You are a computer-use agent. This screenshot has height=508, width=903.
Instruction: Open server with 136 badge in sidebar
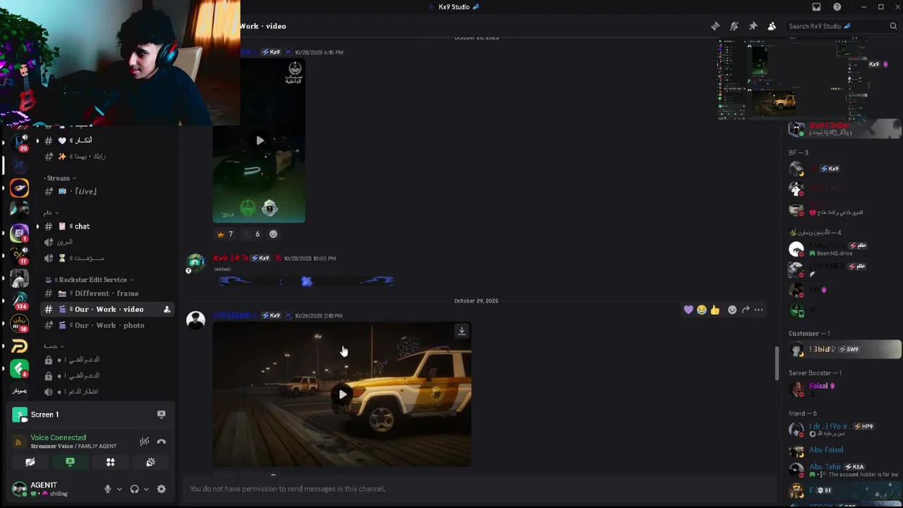point(19,301)
